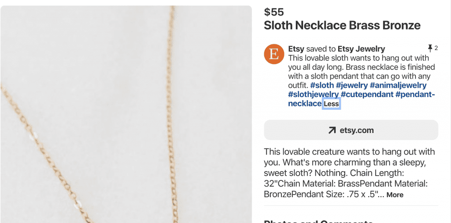This screenshot has width=451, height=223.
Task: Click the necklace chain product image
Action: 126,114
